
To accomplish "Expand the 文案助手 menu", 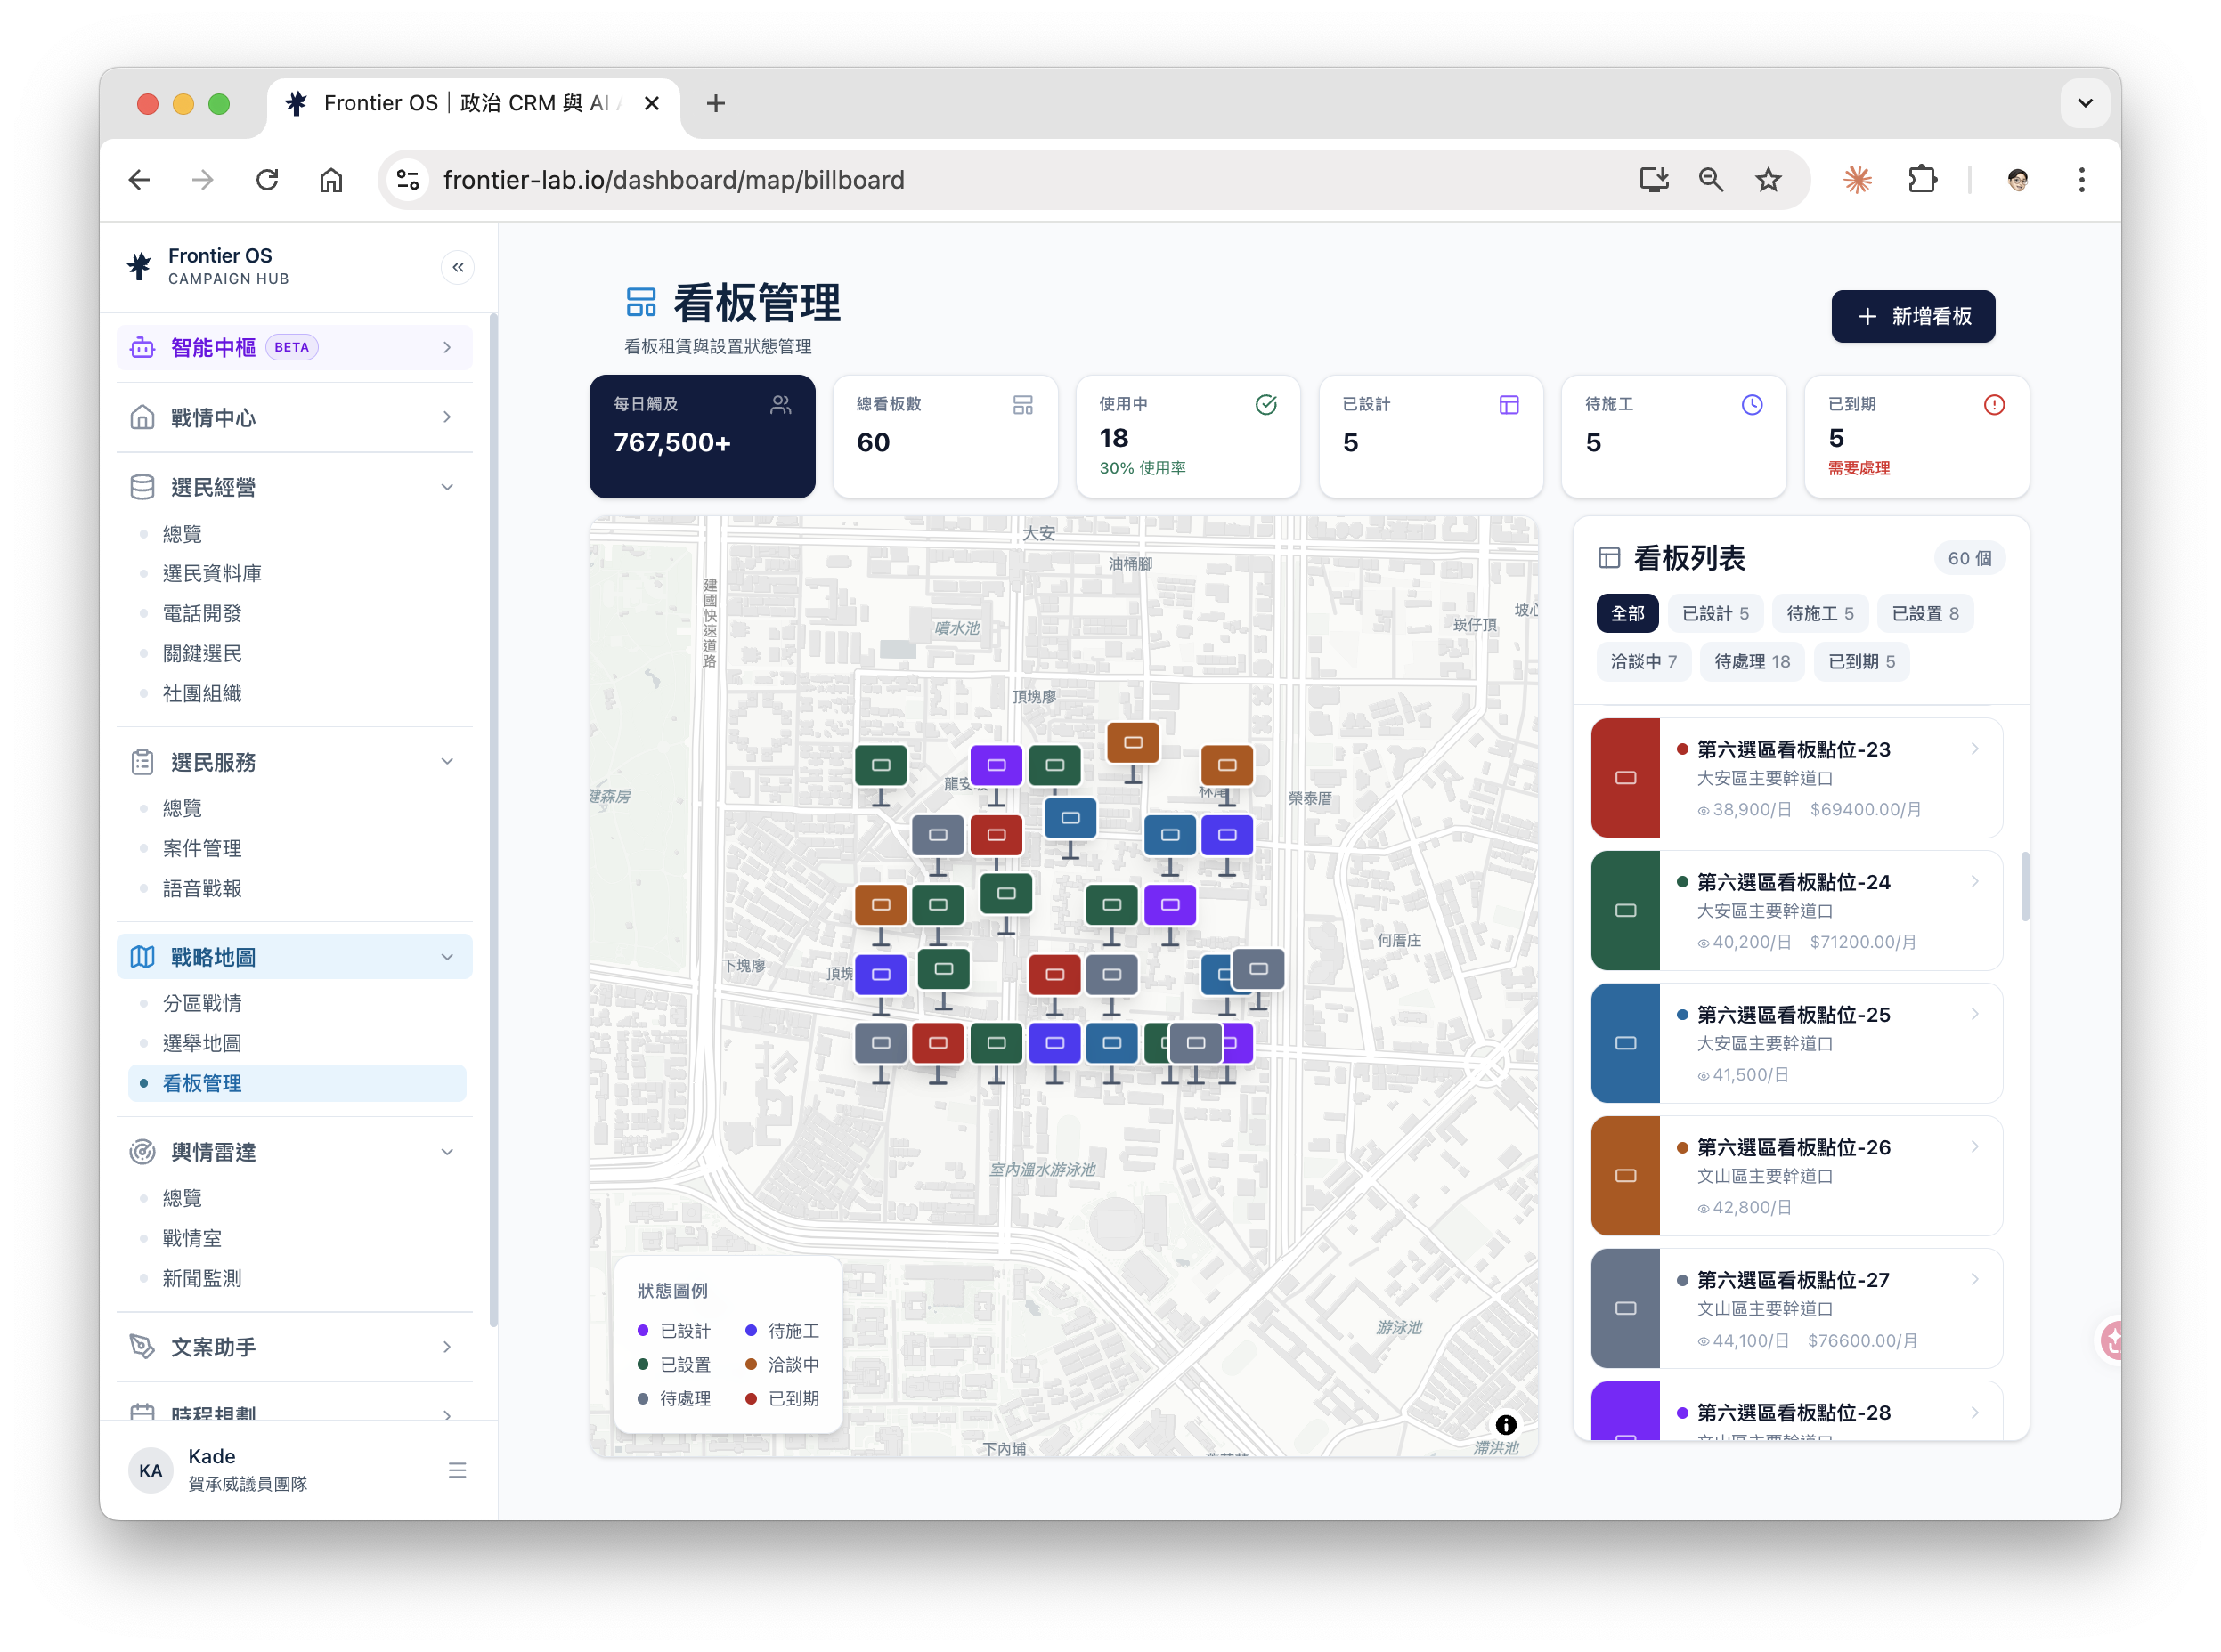I will [x=294, y=1347].
